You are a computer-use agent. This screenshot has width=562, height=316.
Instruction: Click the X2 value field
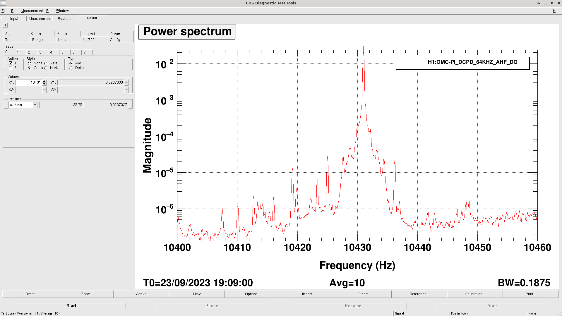29,90
